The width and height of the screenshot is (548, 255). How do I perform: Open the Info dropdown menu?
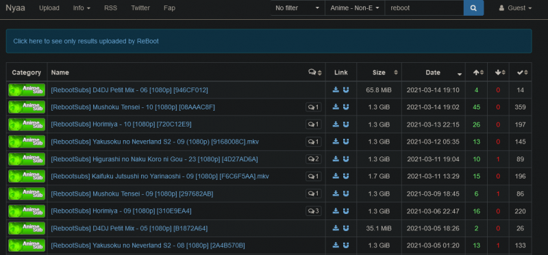point(82,8)
